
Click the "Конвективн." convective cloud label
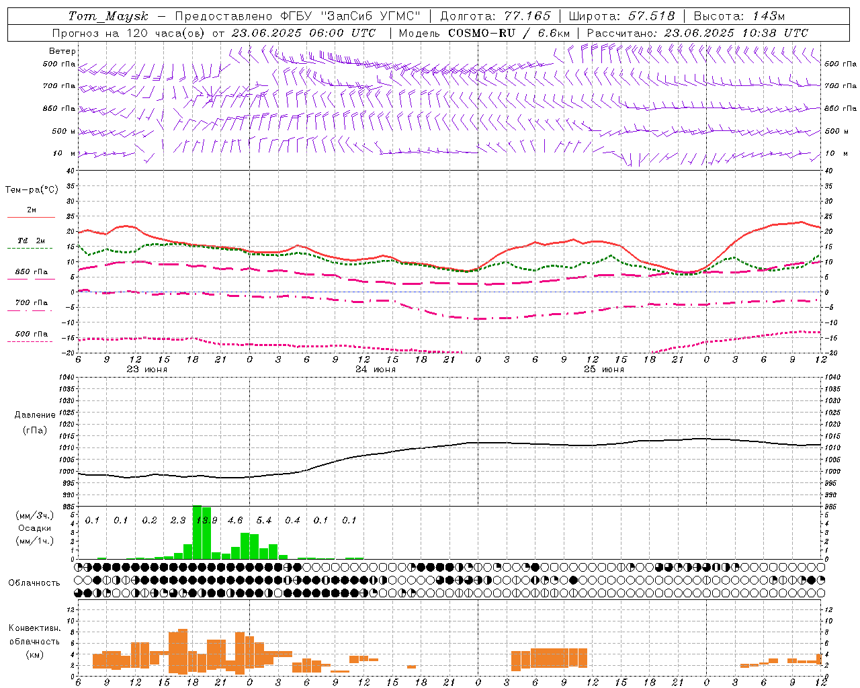click(x=34, y=628)
